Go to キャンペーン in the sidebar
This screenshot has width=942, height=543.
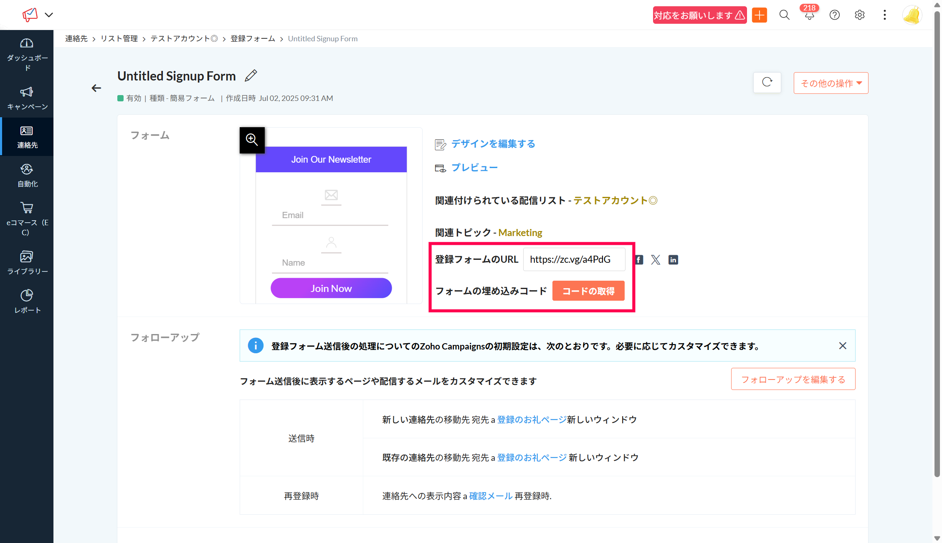pos(27,98)
